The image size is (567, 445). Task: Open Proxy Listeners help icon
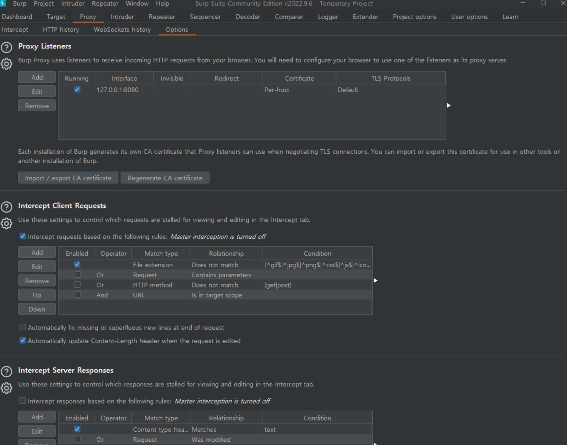point(6,47)
